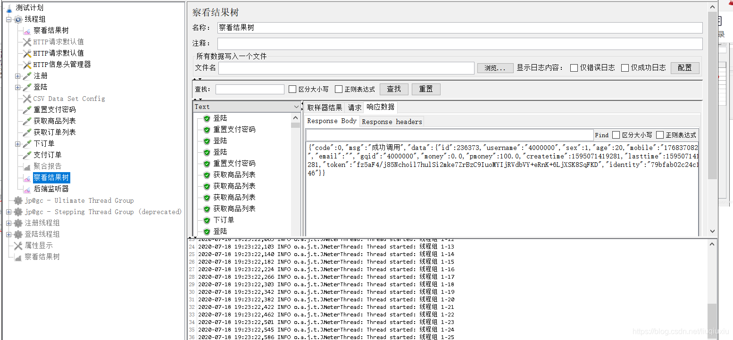The width and height of the screenshot is (733, 340).
Task: Toggle 区分大小写 beside 查找 field
Action: pos(292,89)
